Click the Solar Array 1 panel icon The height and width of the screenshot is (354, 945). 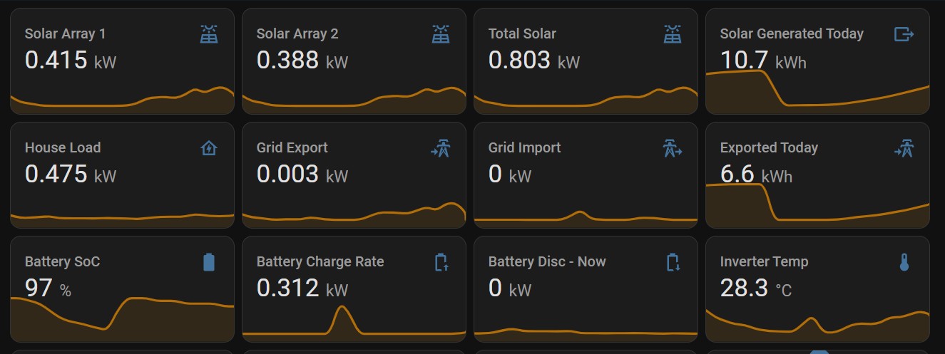tap(209, 33)
